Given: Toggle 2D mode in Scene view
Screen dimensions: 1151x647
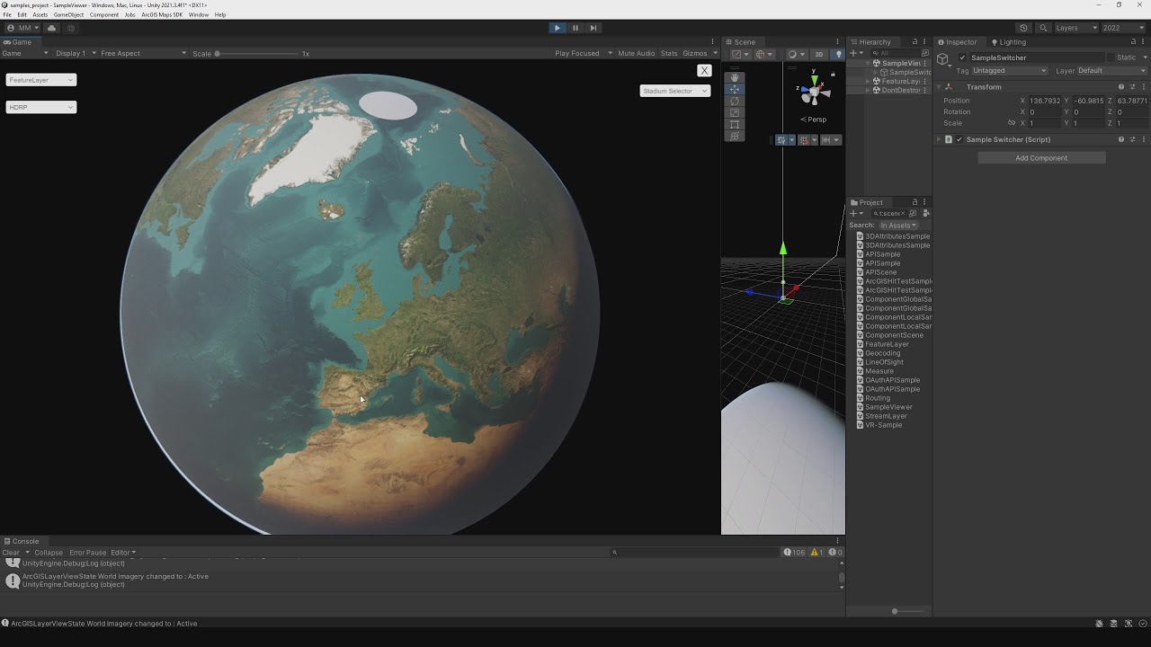Looking at the screenshot, I should click(818, 54).
